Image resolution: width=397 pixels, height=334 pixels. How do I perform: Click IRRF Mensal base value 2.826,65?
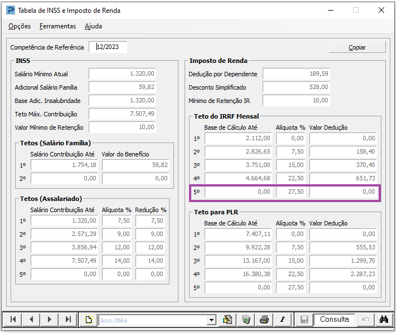click(x=238, y=152)
